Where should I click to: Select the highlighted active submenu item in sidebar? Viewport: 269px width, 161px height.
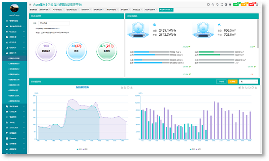click(14, 58)
